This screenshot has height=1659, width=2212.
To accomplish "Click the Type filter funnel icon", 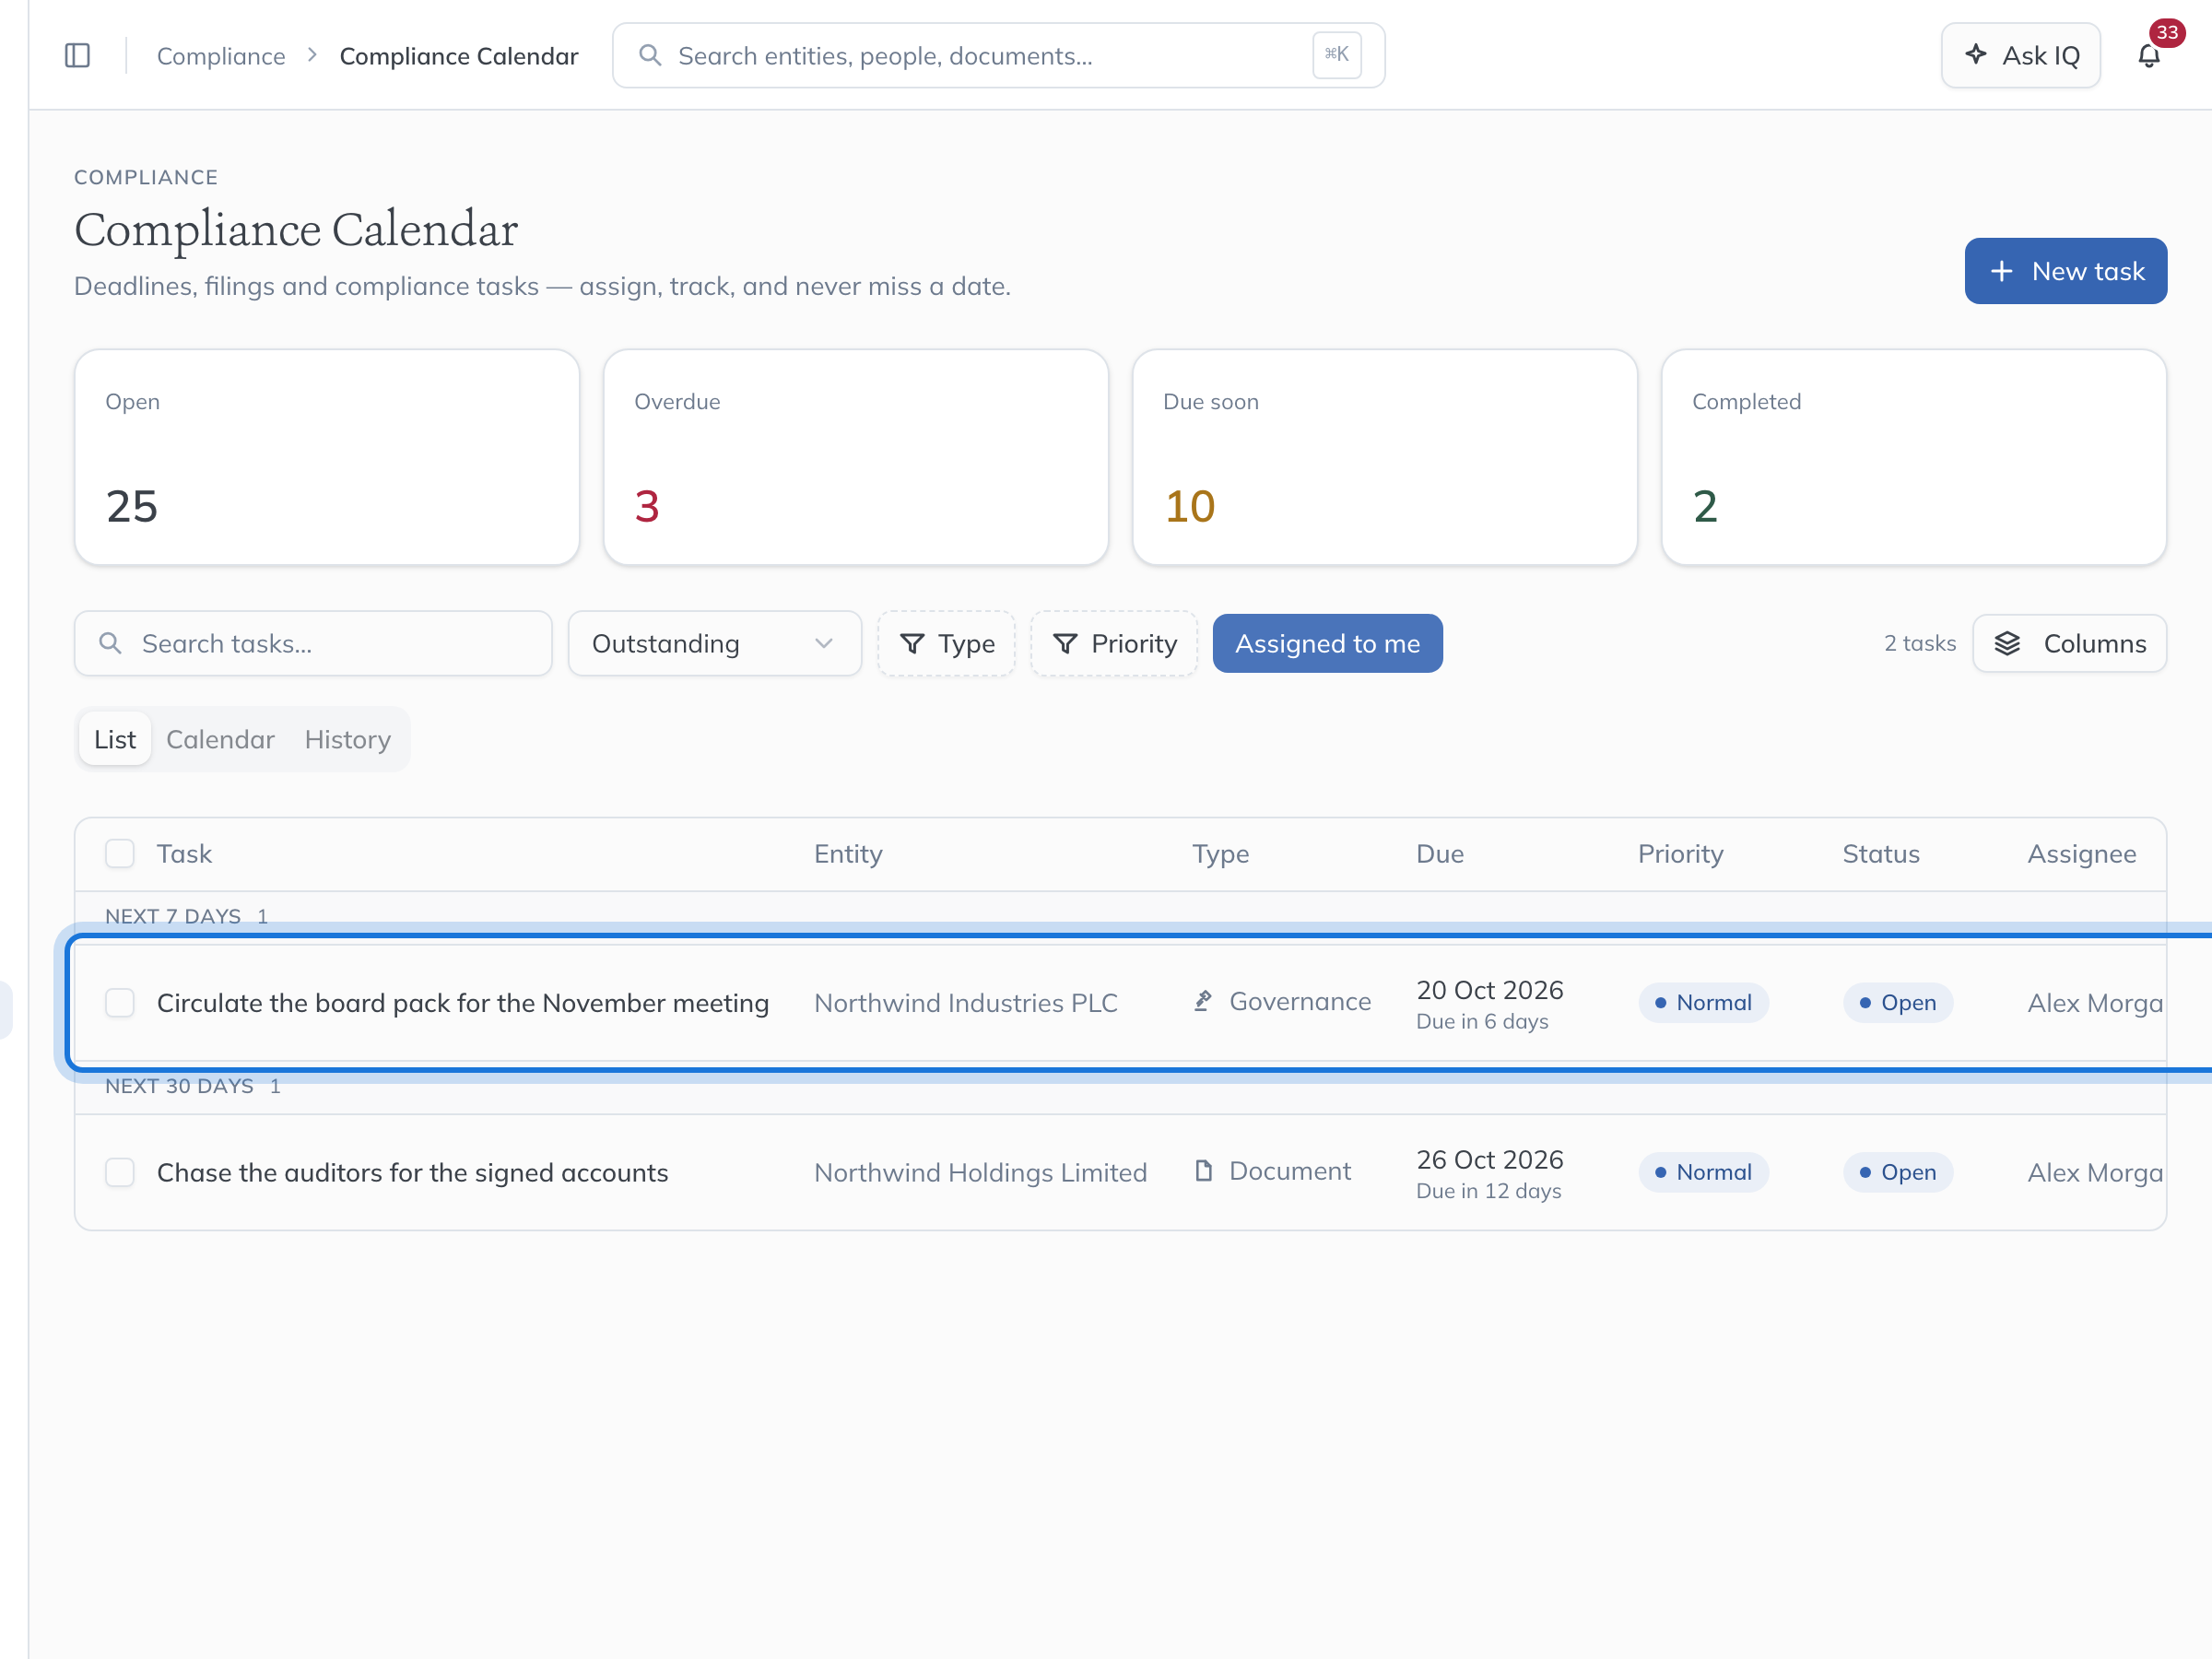I will [x=912, y=643].
